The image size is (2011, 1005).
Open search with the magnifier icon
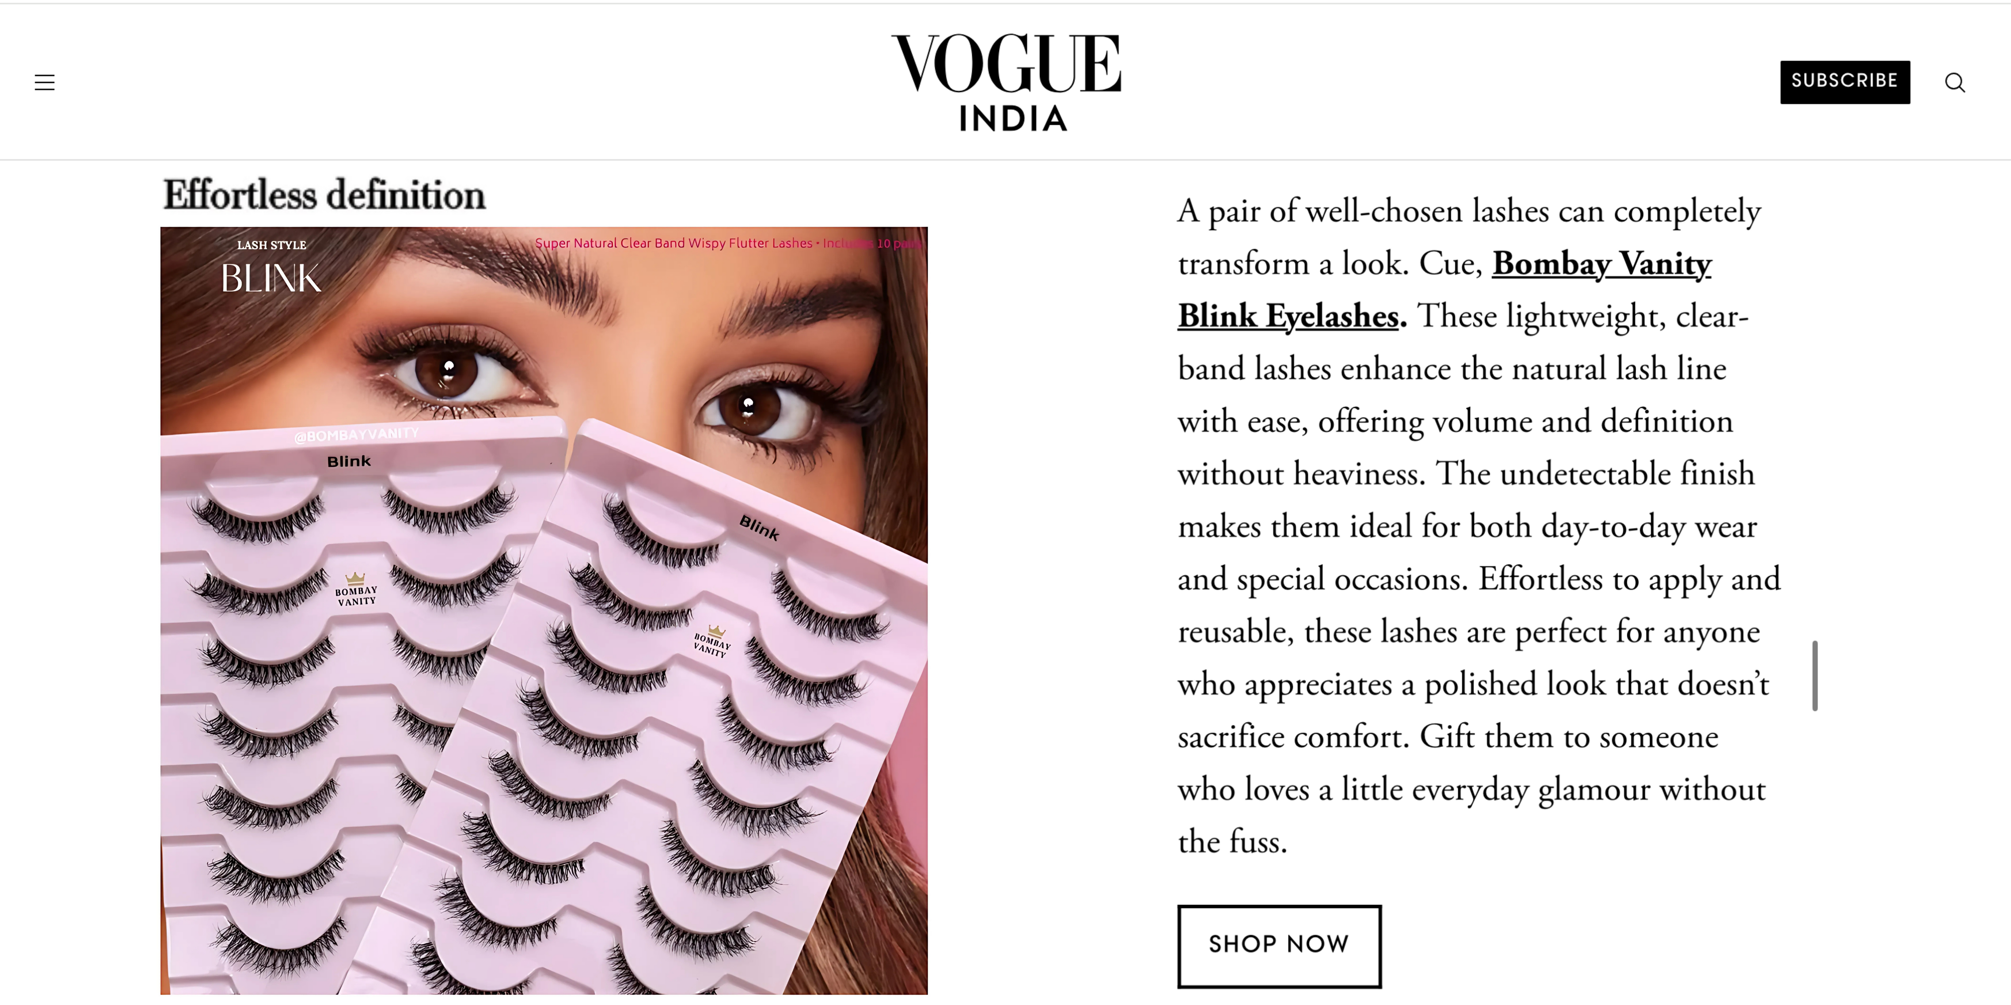(x=1955, y=82)
